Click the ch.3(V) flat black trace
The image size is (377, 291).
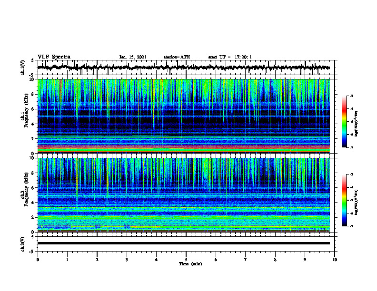coord(184,243)
